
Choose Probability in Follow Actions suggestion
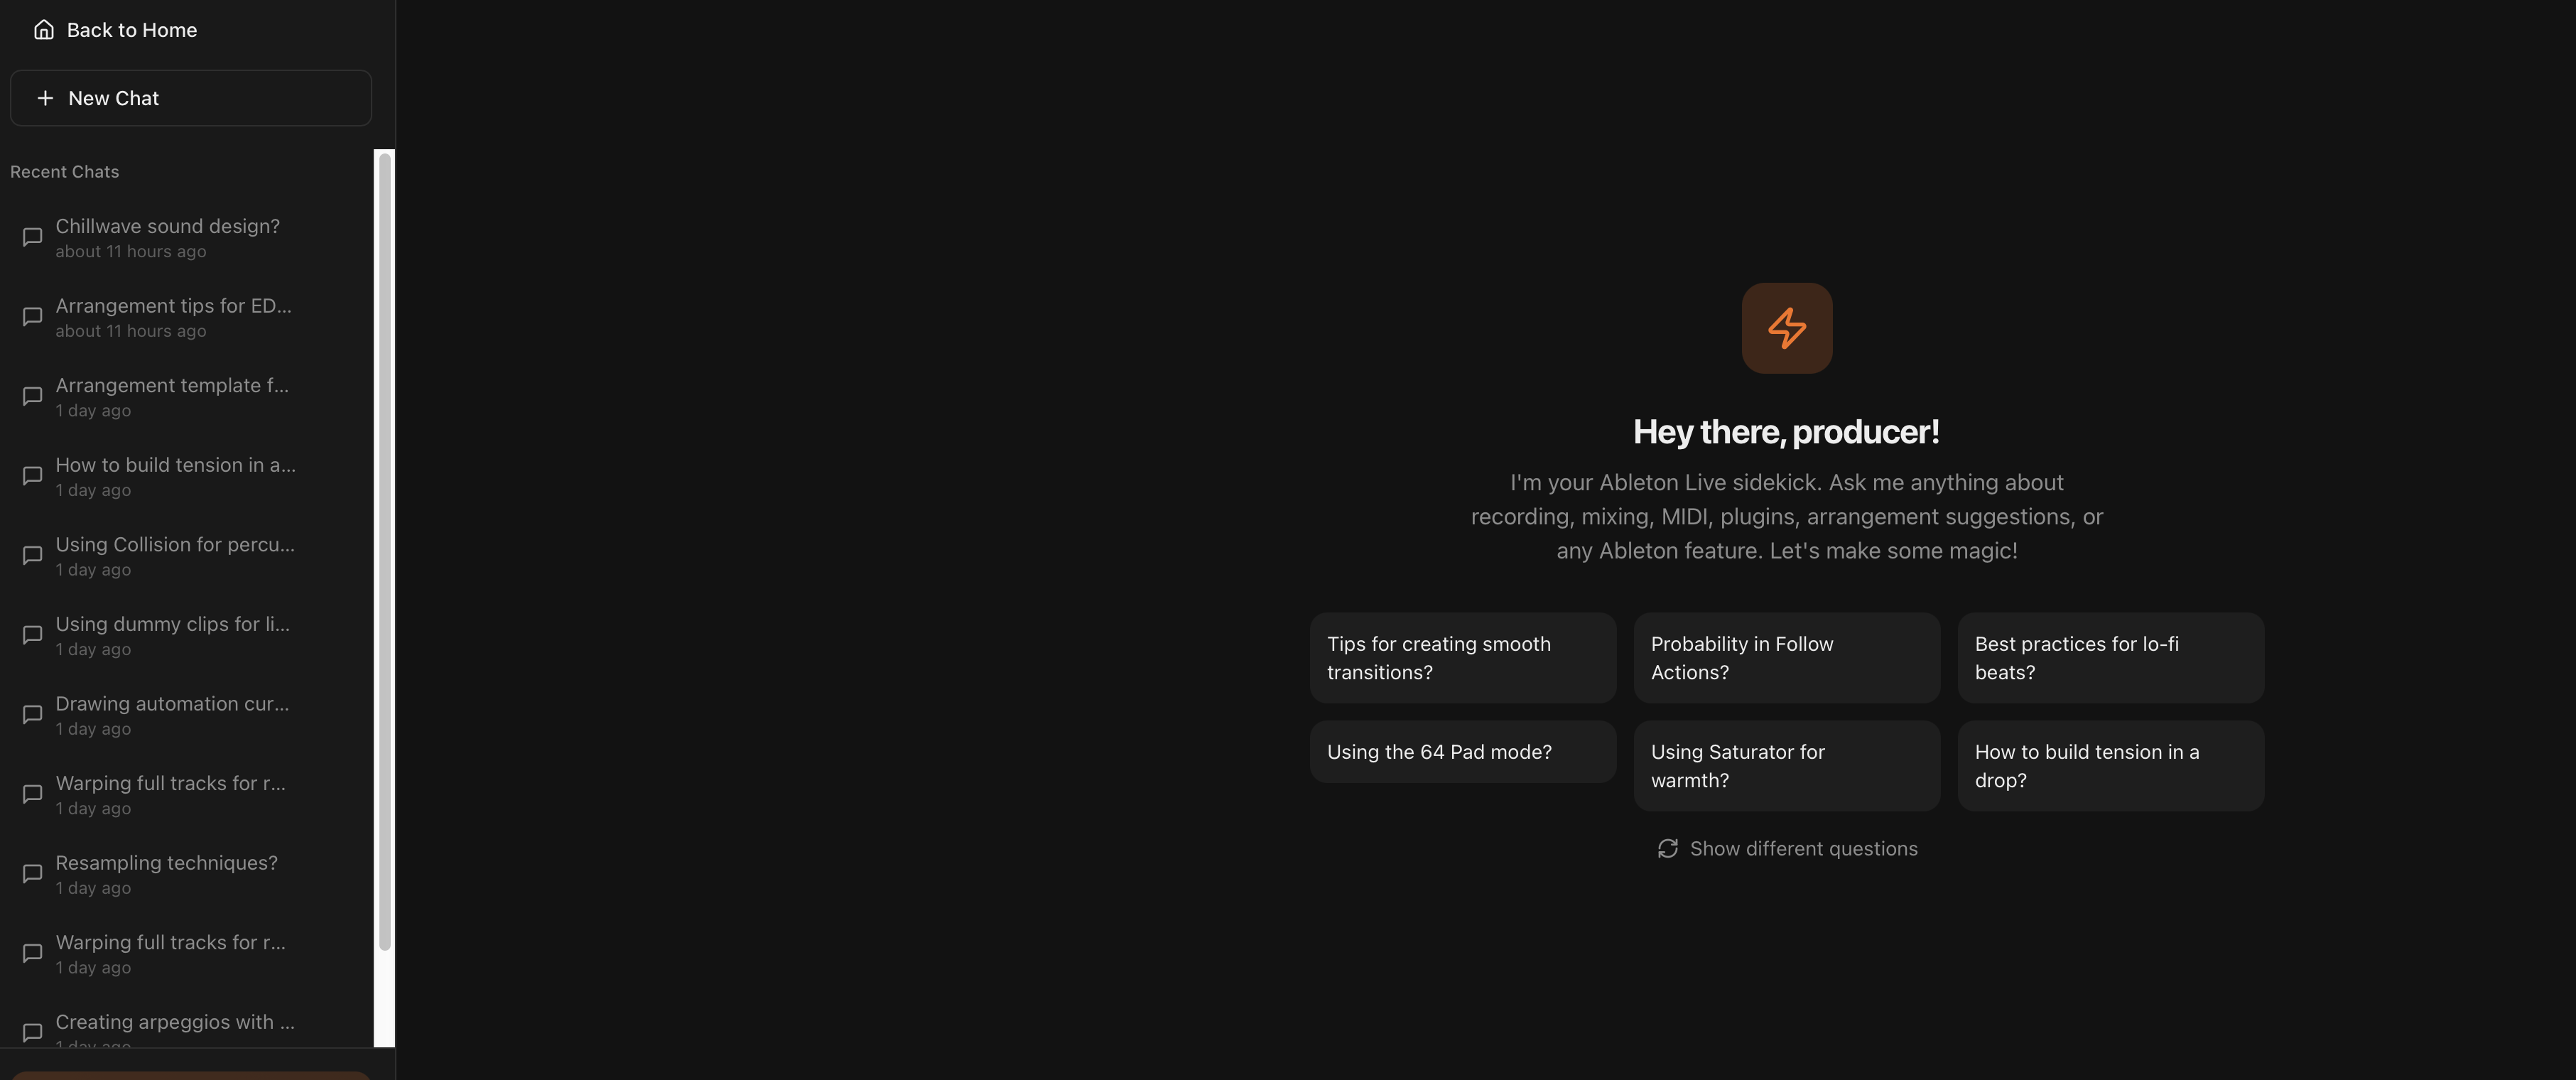[x=1786, y=658]
